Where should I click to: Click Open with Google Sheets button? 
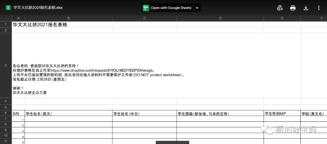coord(171,8)
